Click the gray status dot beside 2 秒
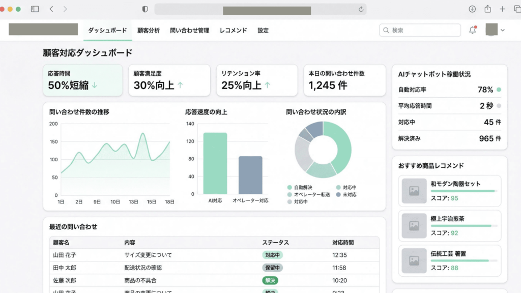Image resolution: width=521 pixels, height=293 pixels. [499, 106]
